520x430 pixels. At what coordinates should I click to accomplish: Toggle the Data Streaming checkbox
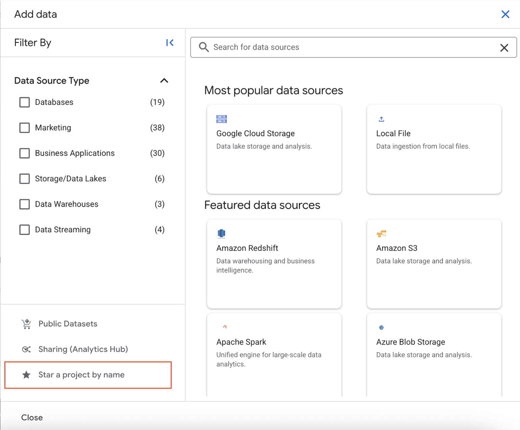[25, 230]
